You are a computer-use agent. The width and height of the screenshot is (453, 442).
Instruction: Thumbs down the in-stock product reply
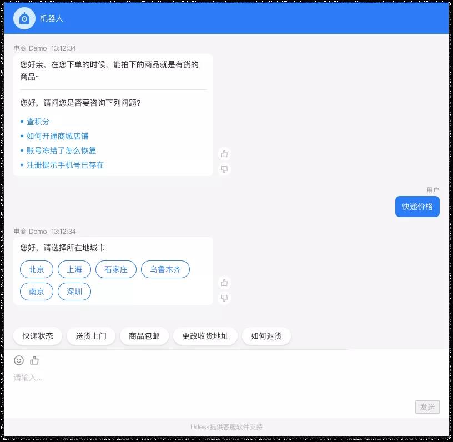pos(224,169)
